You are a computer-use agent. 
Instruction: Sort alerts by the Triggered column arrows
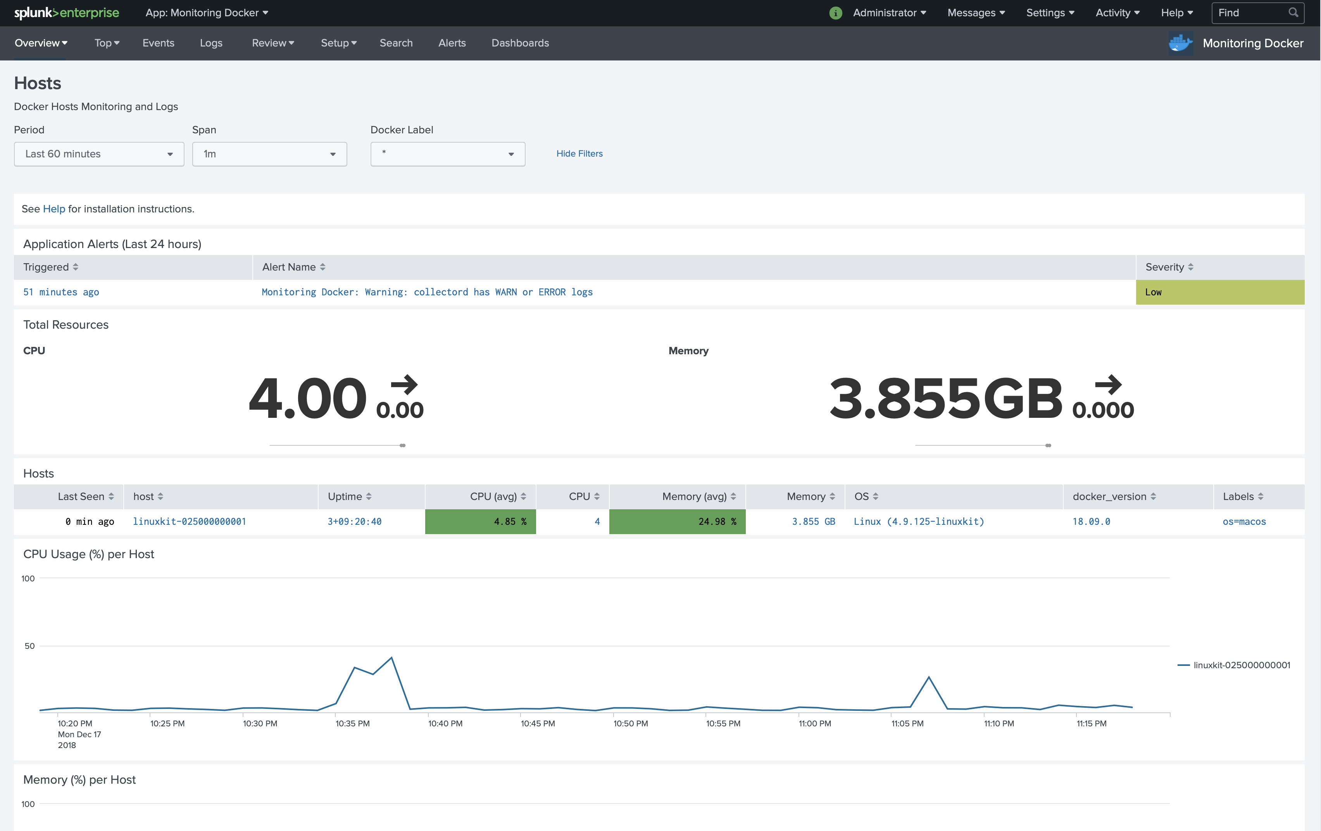pyautogui.click(x=76, y=267)
